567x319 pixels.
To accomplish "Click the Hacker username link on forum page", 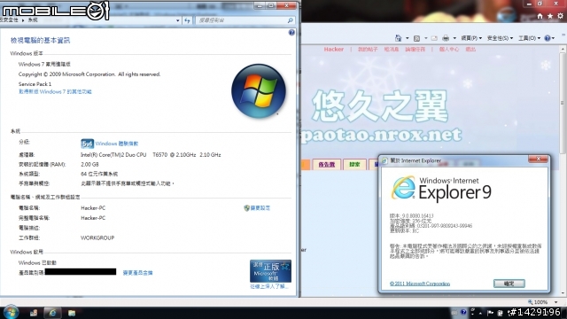I will point(334,50).
